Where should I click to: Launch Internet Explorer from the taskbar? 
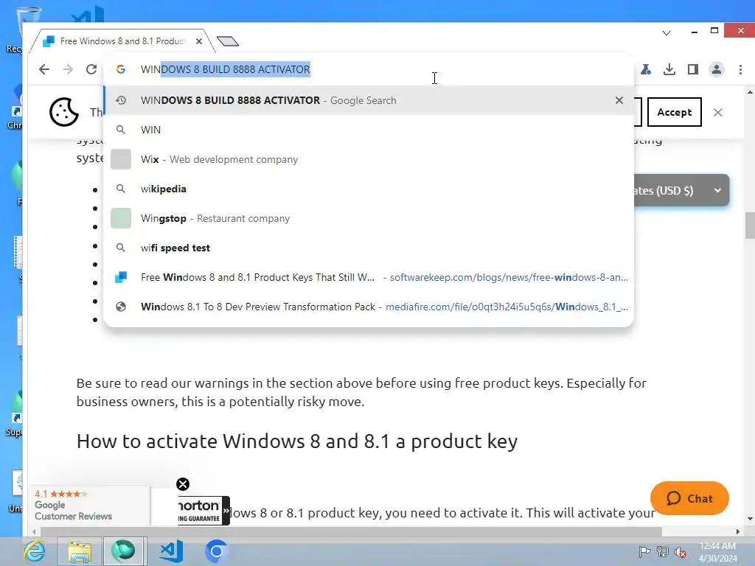tap(35, 551)
